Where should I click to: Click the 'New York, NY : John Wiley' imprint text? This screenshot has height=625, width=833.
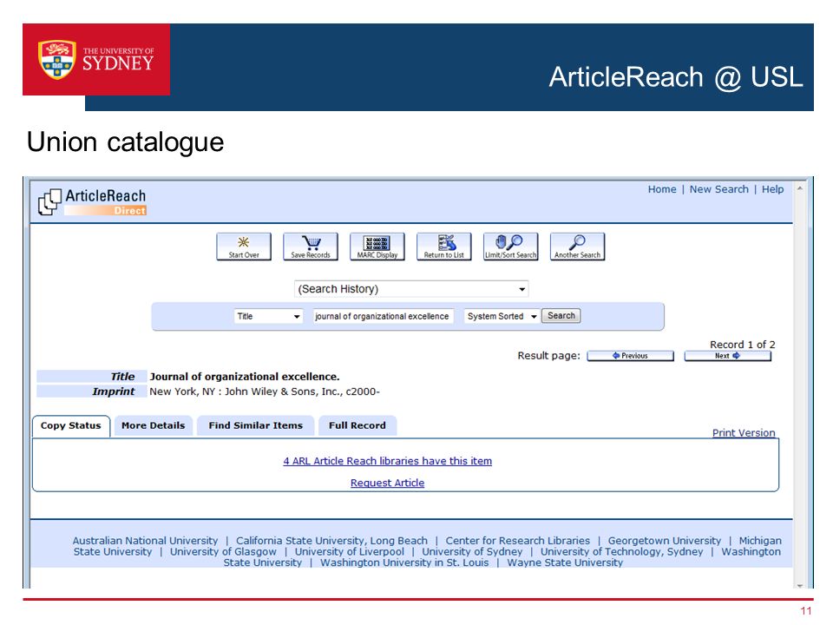265,391
